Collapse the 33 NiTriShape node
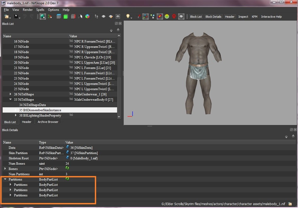This screenshot has width=298, height=208. pyautogui.click(x=10, y=99)
